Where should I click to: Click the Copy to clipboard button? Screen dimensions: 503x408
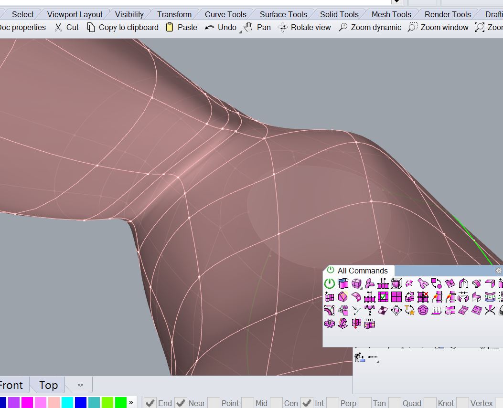(123, 27)
